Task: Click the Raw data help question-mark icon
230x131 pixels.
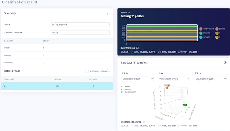Action: 225,63
